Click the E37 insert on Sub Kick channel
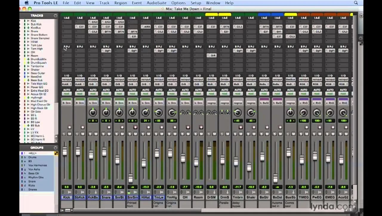 (80, 27)
